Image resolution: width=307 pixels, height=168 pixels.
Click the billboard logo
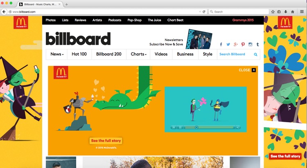pyautogui.click(x=78, y=39)
